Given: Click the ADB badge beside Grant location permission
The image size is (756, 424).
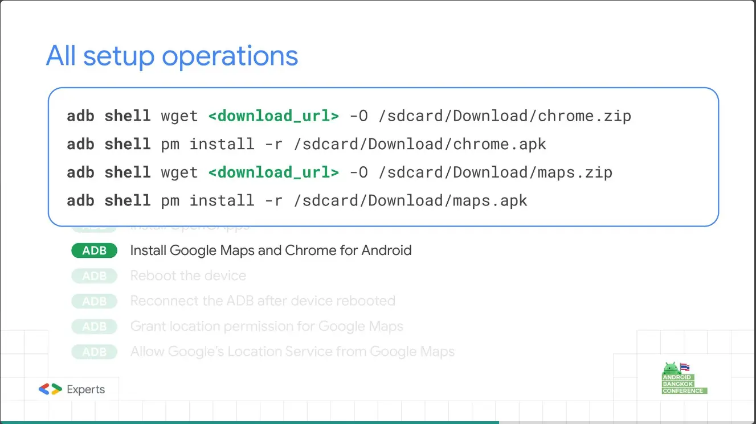Looking at the screenshot, I should [x=94, y=327].
